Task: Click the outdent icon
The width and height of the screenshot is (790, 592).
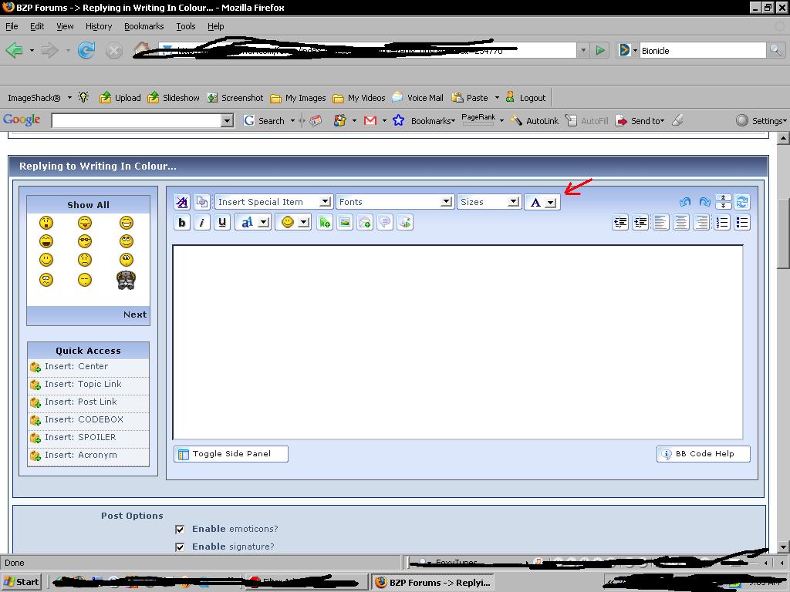Action: [x=620, y=222]
